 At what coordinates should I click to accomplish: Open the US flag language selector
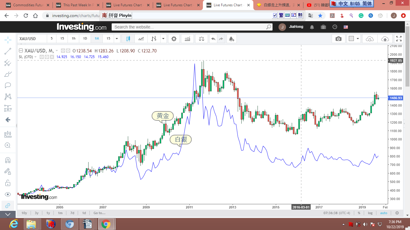coord(346,27)
